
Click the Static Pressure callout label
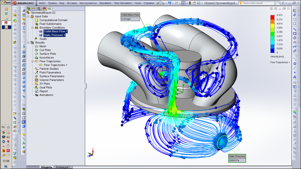[237, 156]
